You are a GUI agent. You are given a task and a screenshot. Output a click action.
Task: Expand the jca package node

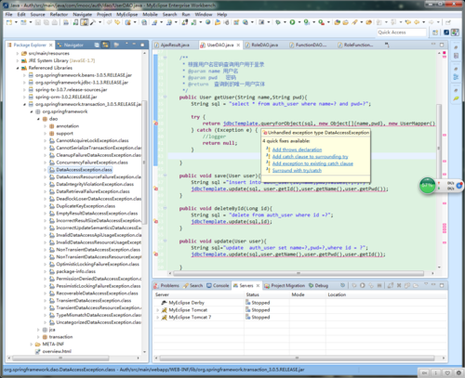(x=38, y=330)
